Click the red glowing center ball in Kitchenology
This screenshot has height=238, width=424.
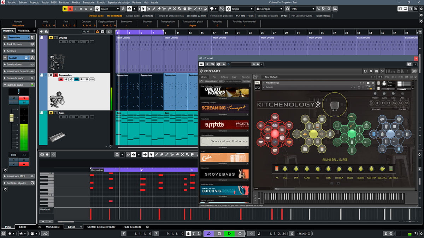[x=275, y=134]
